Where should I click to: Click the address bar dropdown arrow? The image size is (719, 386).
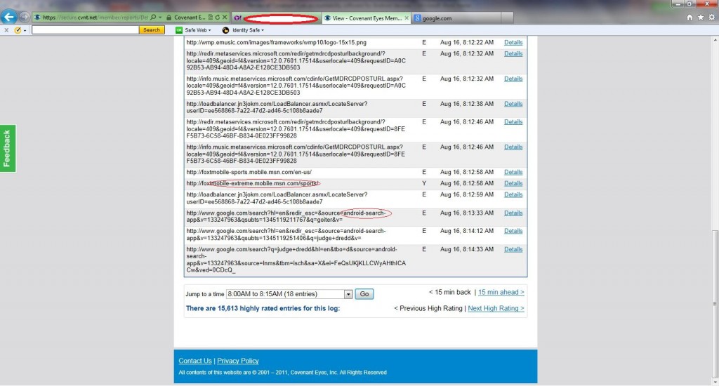(x=160, y=18)
